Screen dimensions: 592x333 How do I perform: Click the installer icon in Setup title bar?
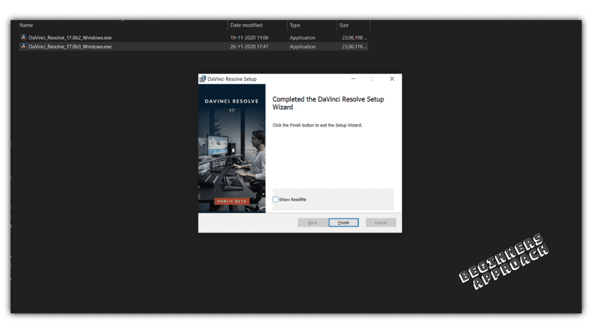pyautogui.click(x=202, y=79)
